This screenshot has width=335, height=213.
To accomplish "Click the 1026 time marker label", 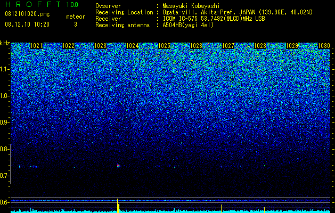I will 196,46.
